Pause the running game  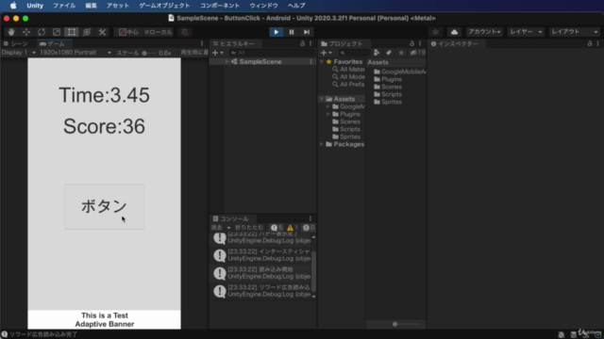292,32
